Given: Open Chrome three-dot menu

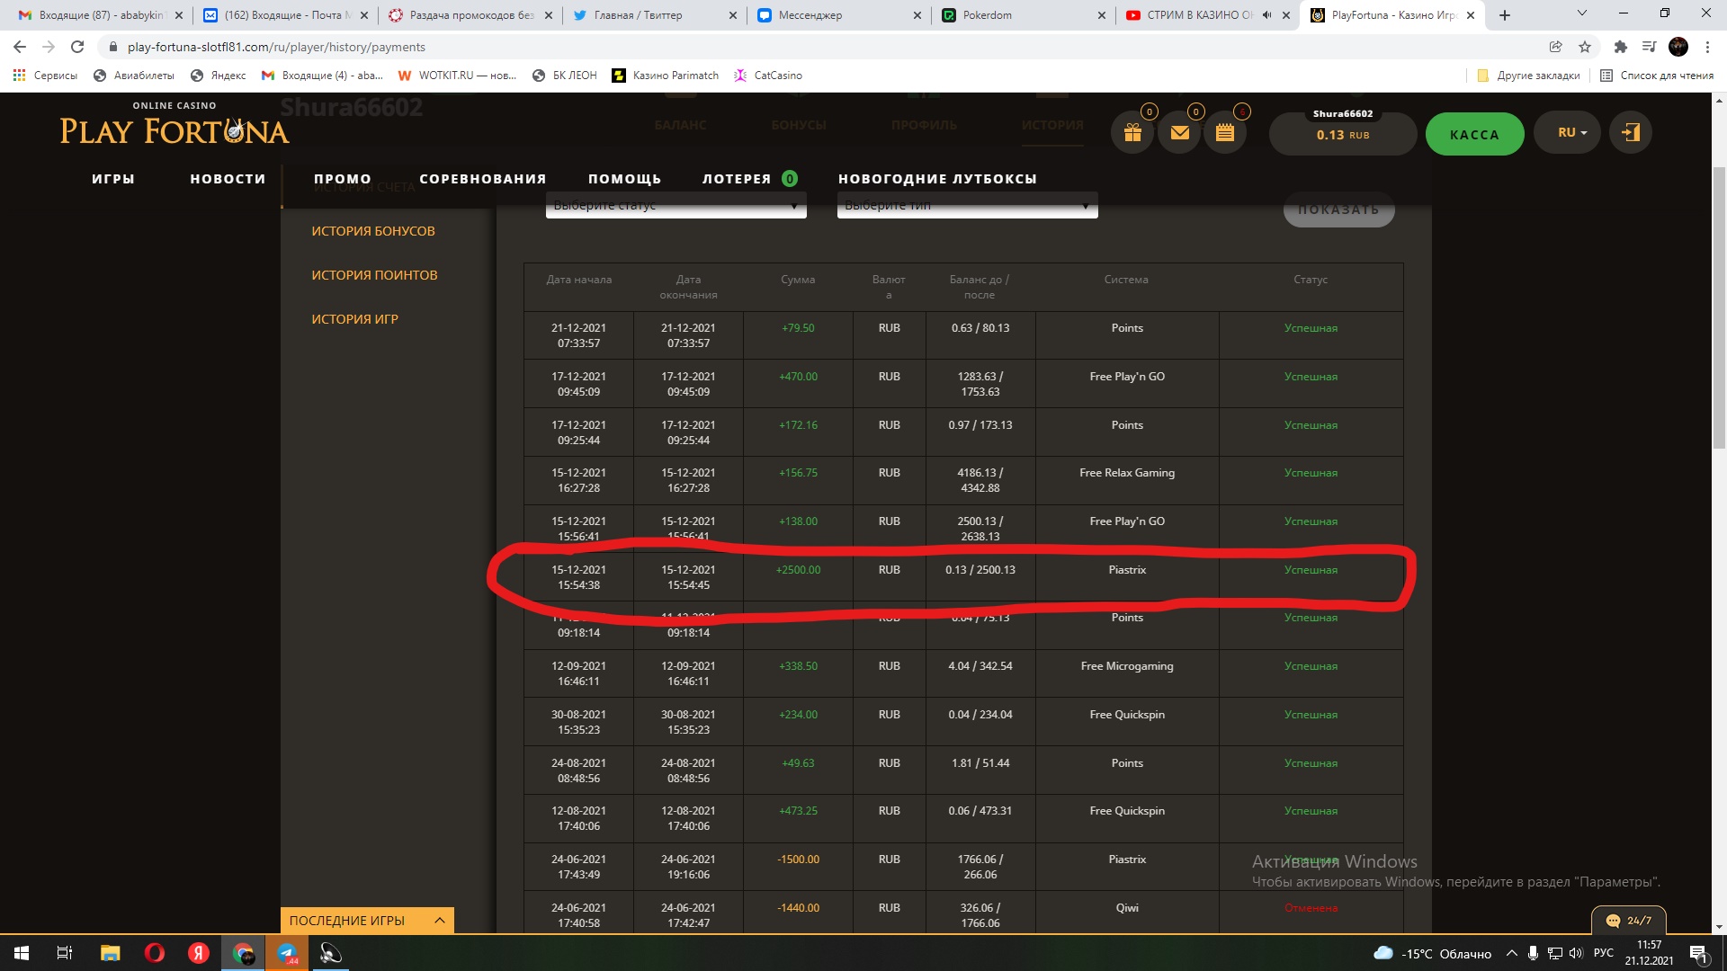Looking at the screenshot, I should [x=1707, y=47].
